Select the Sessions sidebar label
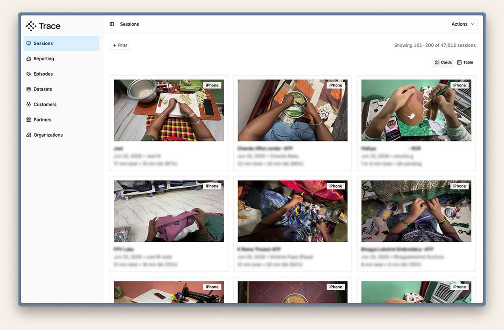Viewport: 504px width, 330px height. coord(43,43)
